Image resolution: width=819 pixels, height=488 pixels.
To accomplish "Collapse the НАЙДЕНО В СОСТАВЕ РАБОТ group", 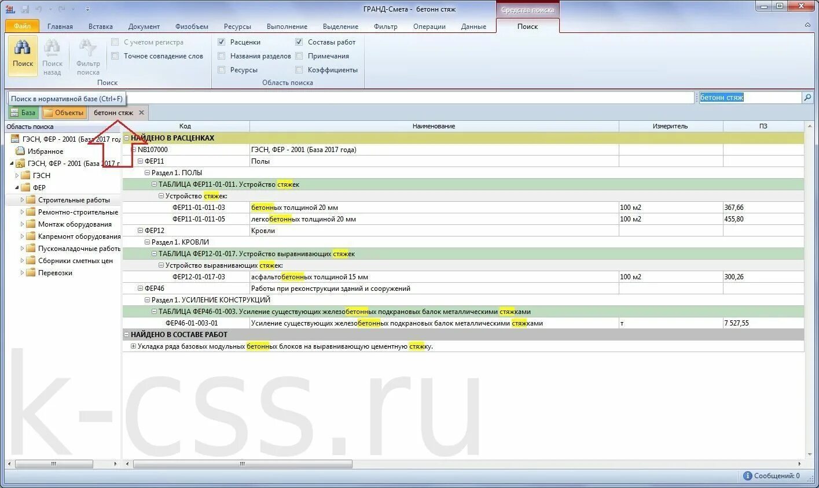I will (127, 335).
